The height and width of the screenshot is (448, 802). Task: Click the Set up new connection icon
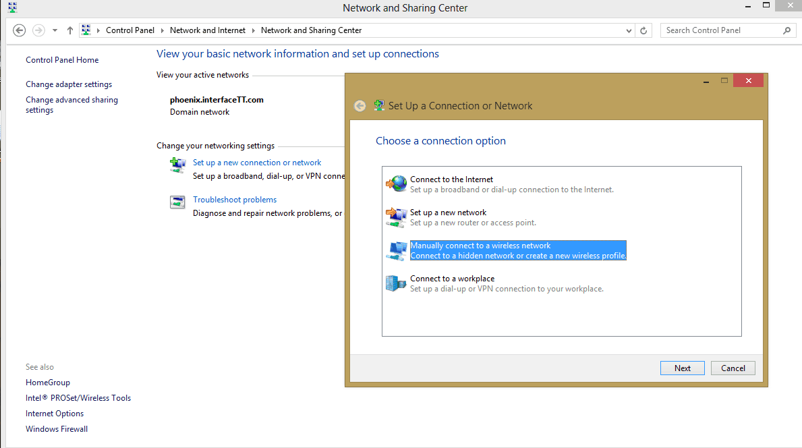tap(177, 165)
